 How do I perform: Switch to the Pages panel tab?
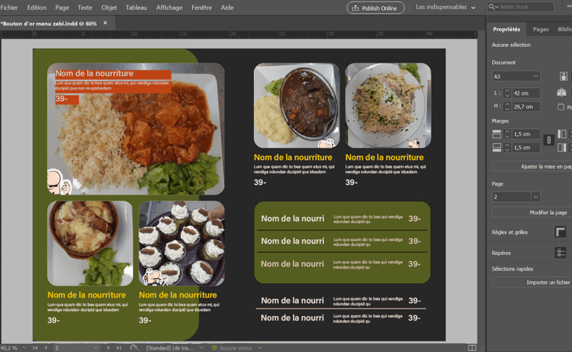pyautogui.click(x=541, y=29)
